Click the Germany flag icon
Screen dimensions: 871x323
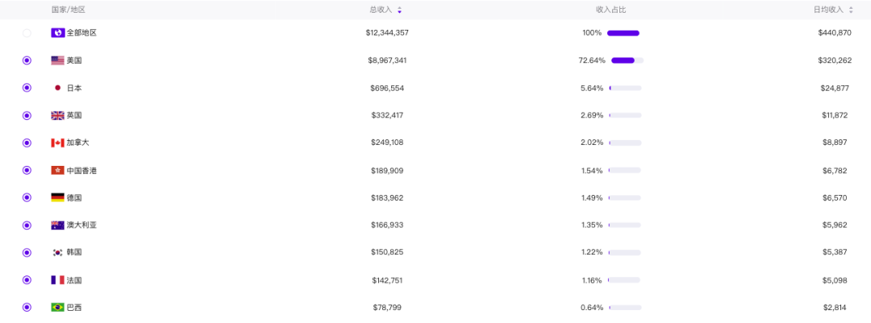pyautogui.click(x=57, y=197)
